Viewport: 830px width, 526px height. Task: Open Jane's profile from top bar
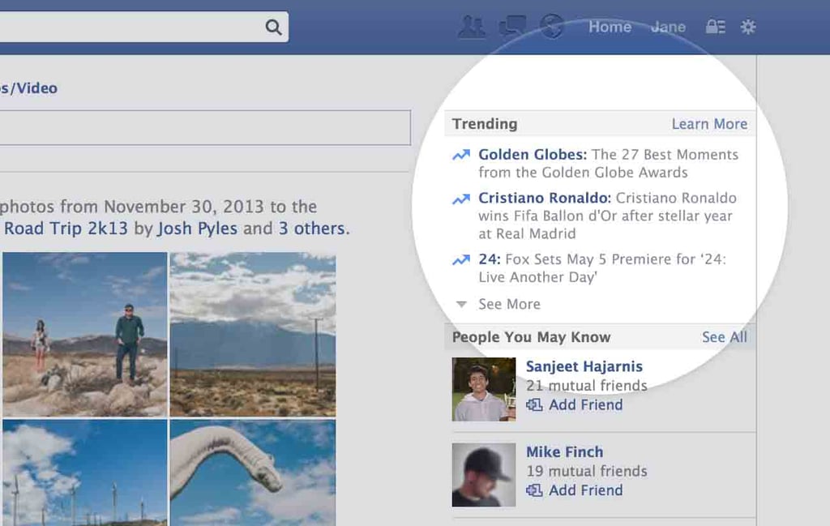[x=668, y=27]
